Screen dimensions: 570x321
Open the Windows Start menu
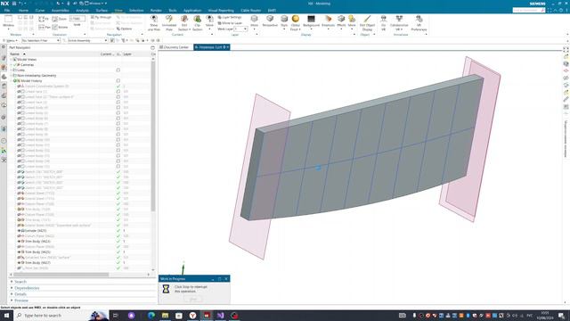tap(6, 315)
